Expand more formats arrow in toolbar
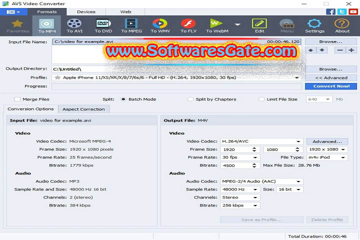Viewport: 360px width, 240px height. (237, 24)
